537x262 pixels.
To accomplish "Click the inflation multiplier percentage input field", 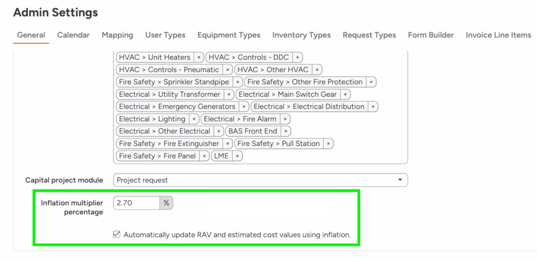I will 136,203.
